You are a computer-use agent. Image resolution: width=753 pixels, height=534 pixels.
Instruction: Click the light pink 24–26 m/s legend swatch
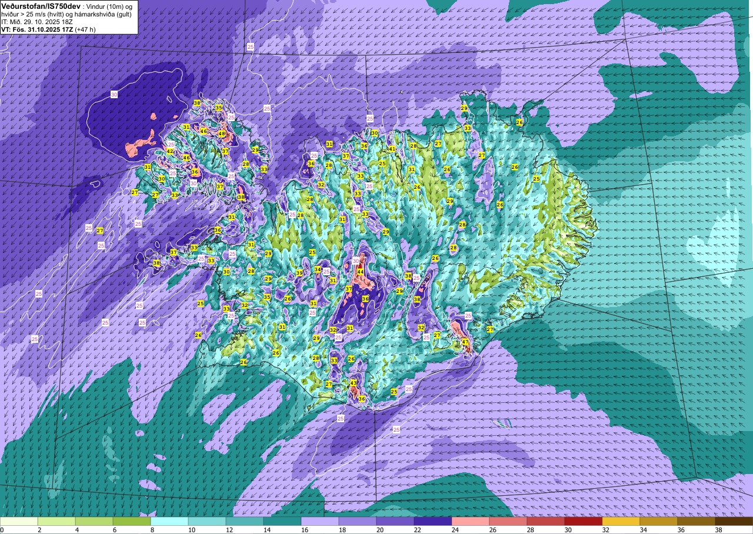[x=471, y=521]
